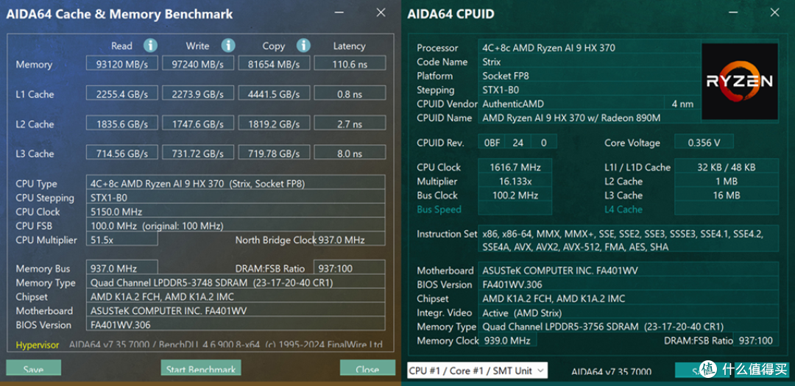Select L3 Cache Write value 731.72 GB/s

(x=198, y=154)
